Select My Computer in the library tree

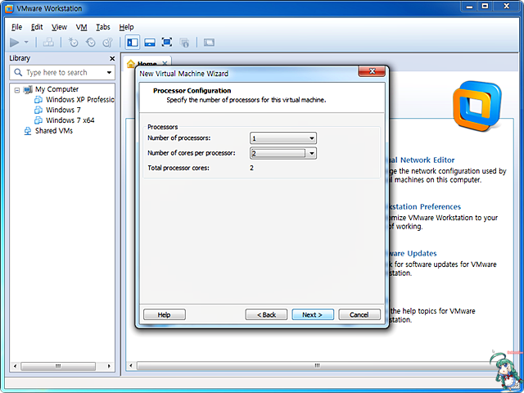point(56,89)
